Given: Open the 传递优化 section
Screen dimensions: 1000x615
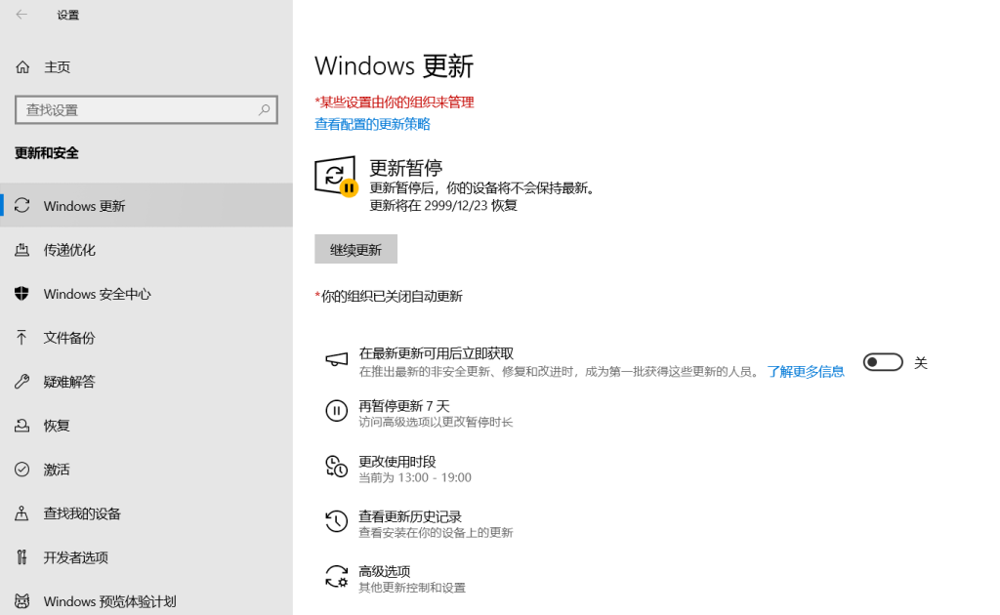Looking at the screenshot, I should pos(146,249).
